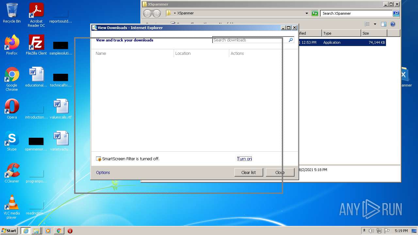Launch Google Chrome from desktop
The image size is (418, 235).
point(12,79)
